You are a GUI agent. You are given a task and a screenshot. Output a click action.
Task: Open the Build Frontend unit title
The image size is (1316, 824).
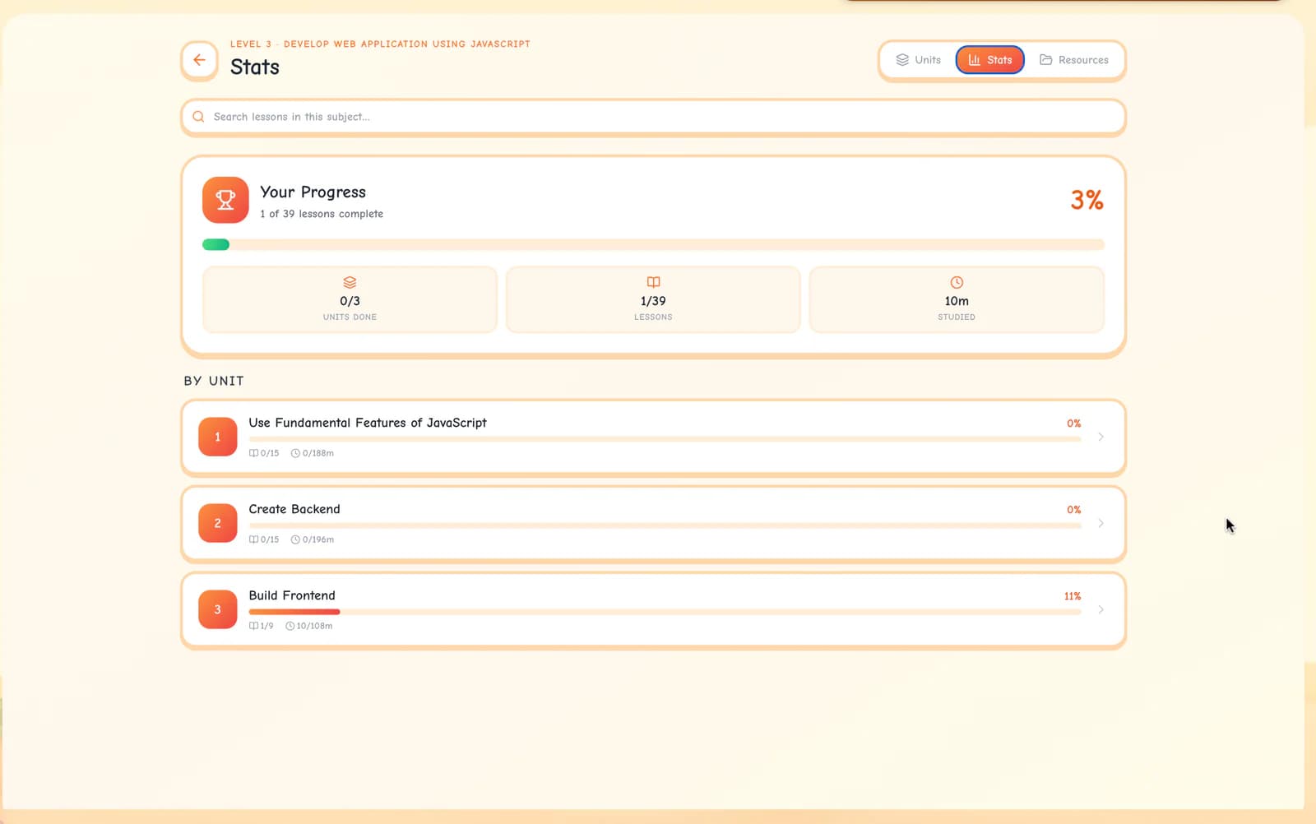coord(292,595)
